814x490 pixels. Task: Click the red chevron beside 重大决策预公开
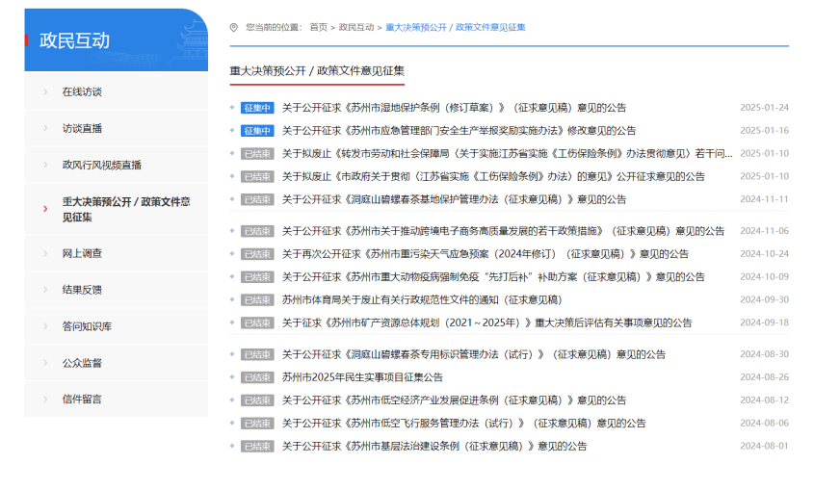[x=45, y=209]
